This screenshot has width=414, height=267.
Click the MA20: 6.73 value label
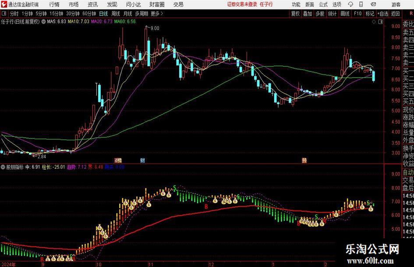pos(102,21)
